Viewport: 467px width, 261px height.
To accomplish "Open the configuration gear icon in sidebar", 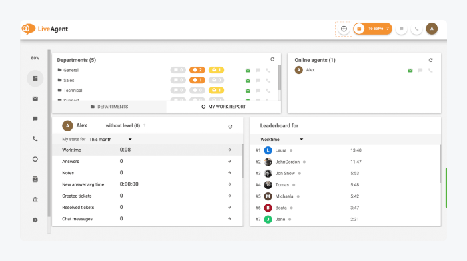I will click(x=35, y=220).
